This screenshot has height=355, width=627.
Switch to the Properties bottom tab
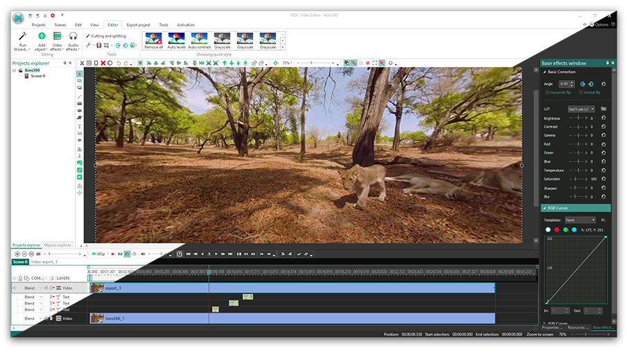click(552, 327)
